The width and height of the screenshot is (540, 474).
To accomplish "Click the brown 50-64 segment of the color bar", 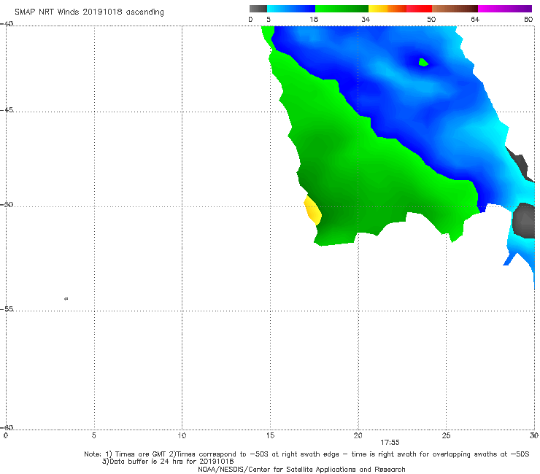I will tap(455, 9).
